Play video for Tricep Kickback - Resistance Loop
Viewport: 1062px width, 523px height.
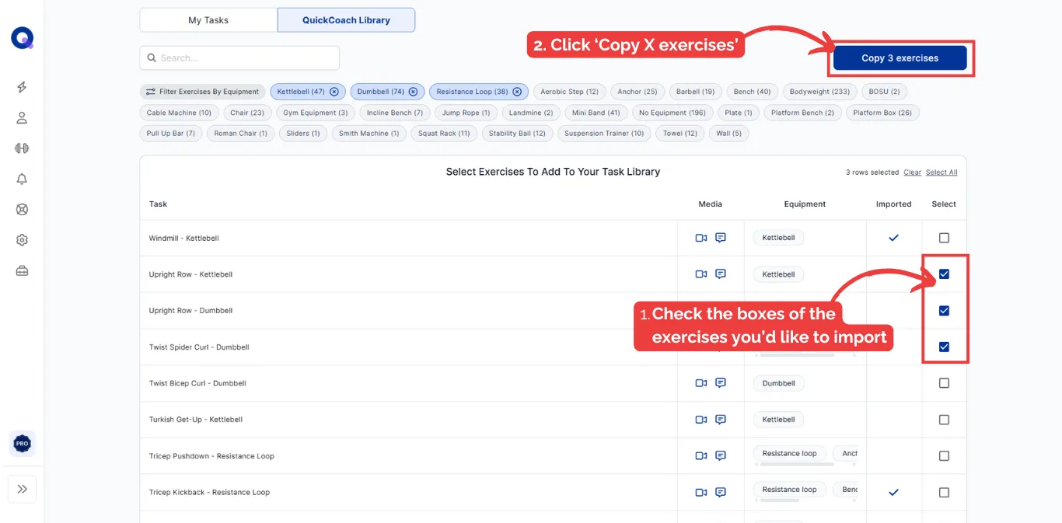pos(701,493)
